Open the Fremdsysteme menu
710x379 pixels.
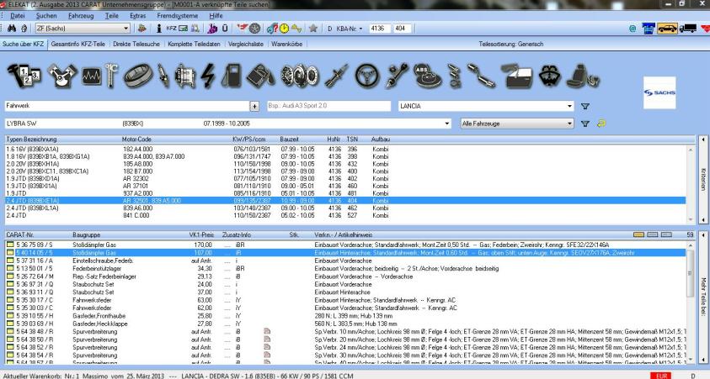tap(178, 15)
